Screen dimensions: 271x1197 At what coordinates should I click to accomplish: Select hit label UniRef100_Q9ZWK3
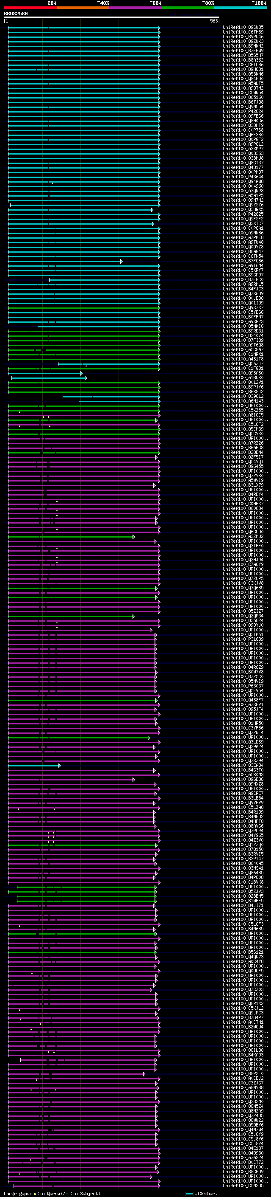[243, 41]
